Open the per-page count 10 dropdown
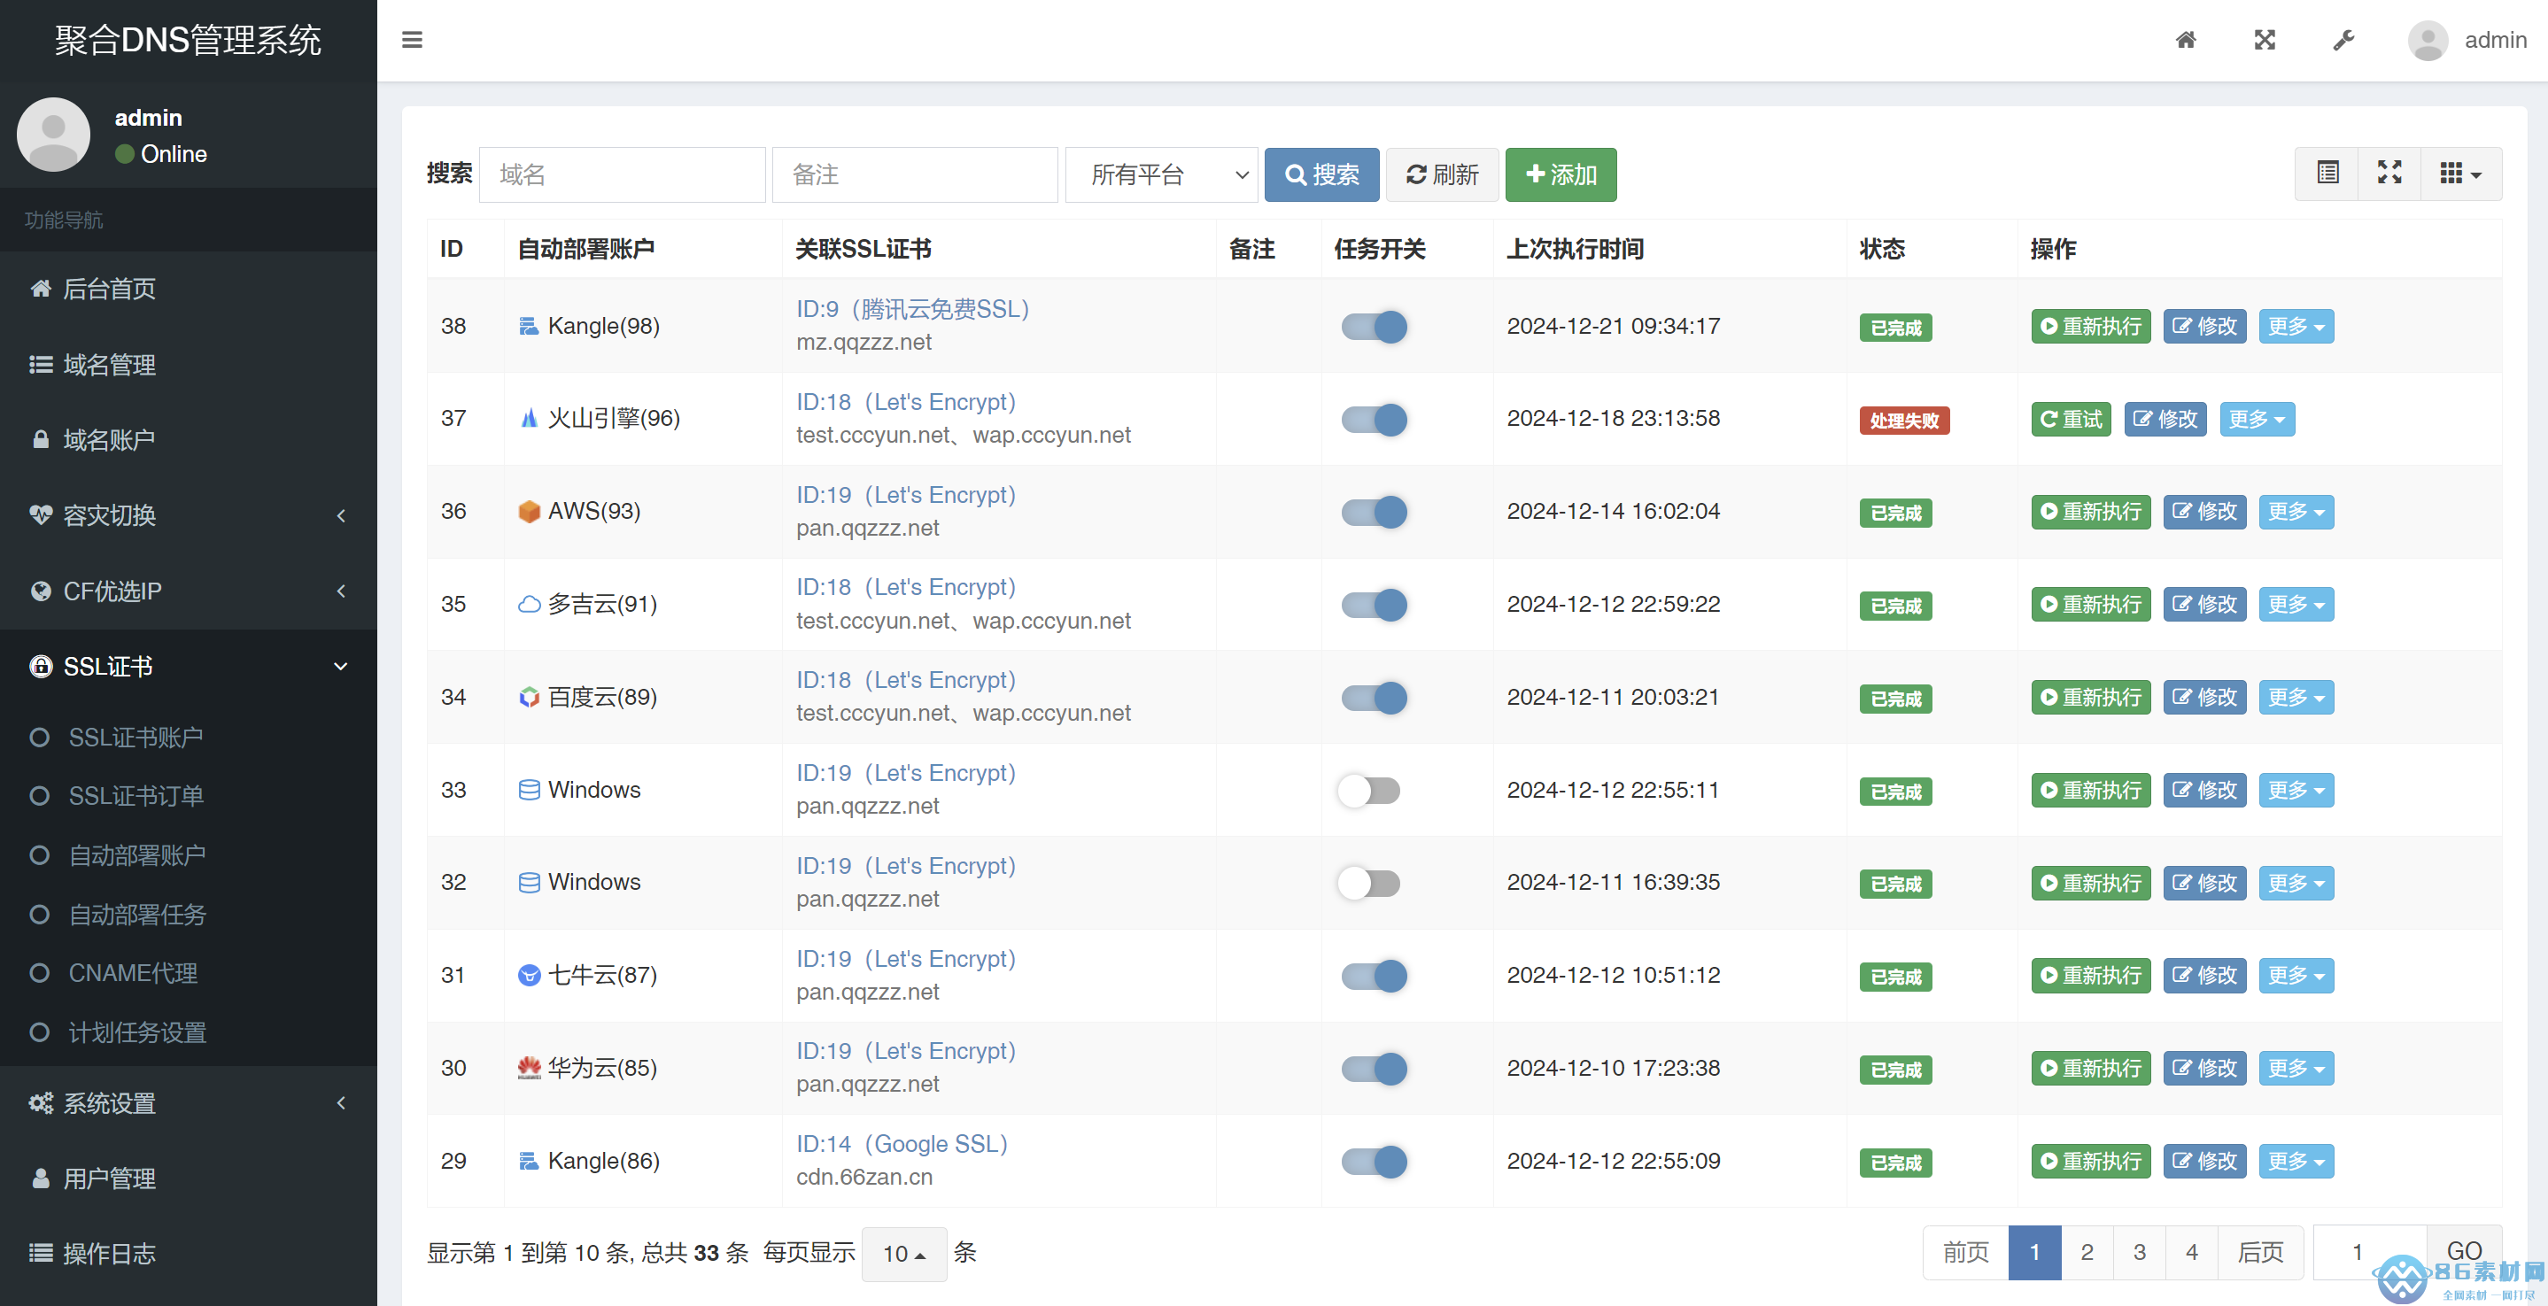2548x1306 pixels. coord(903,1254)
